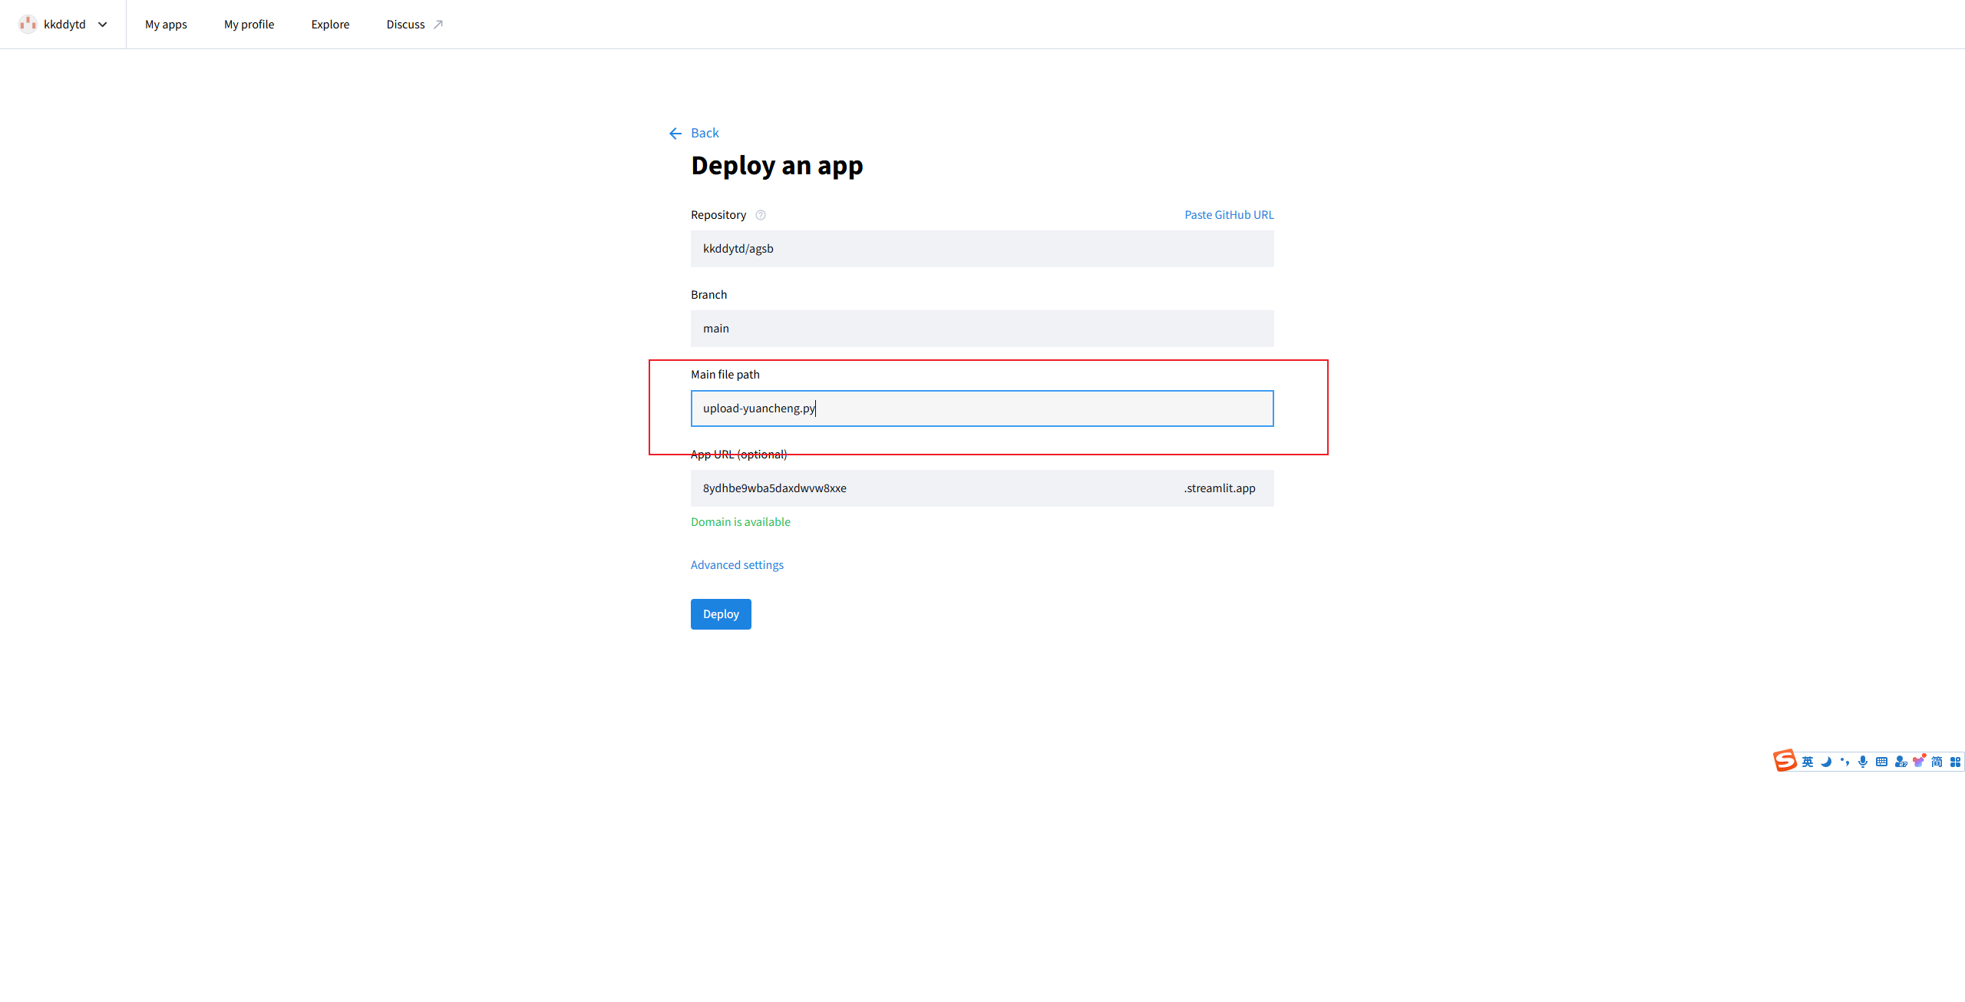The image size is (1965, 1002).
Task: Focus the Main file path input
Action: (982, 408)
